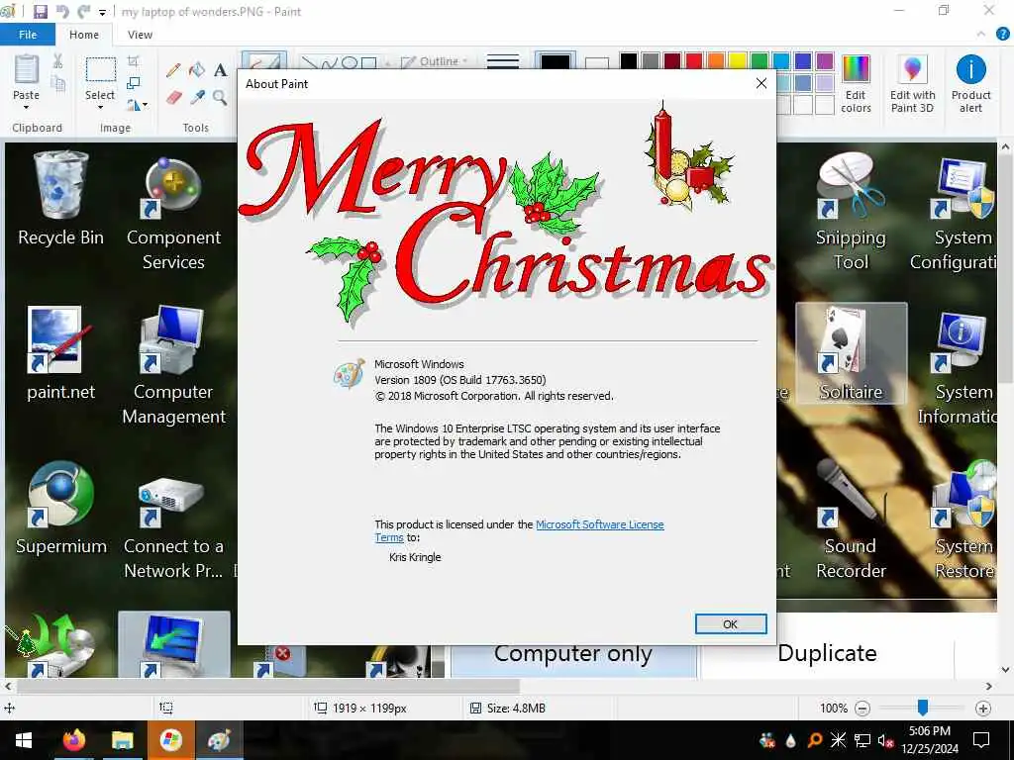Click the muted volume icon in tray
1014x760 pixels.
885,740
